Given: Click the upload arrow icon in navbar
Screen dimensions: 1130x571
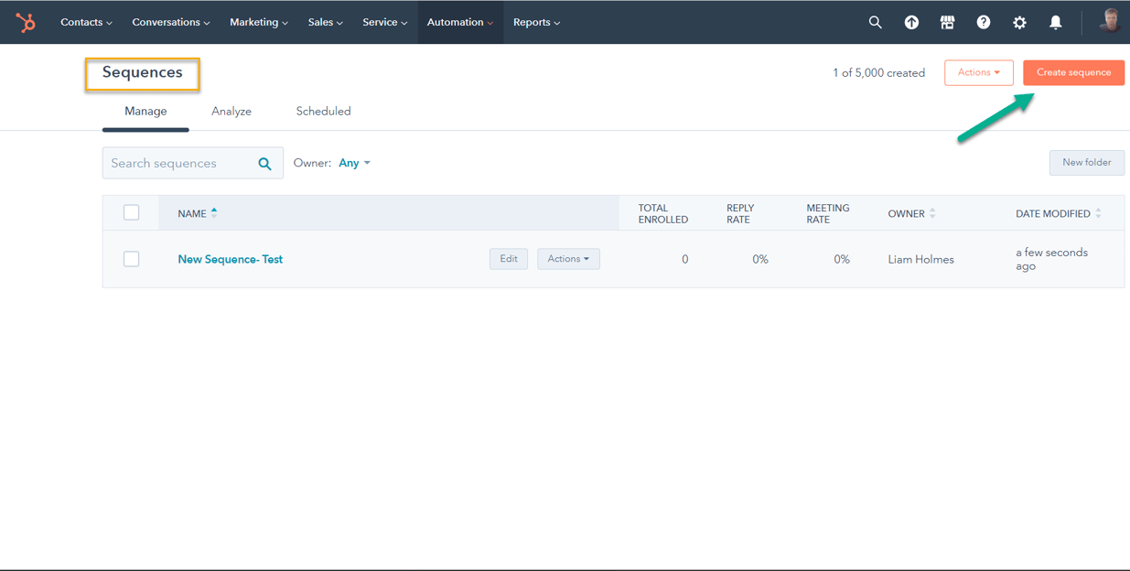Looking at the screenshot, I should pos(911,22).
